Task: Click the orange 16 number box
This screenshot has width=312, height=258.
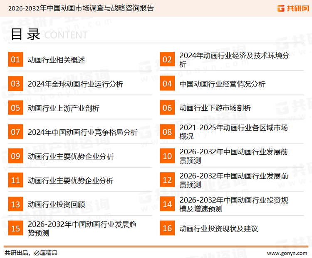Action: (167, 228)
